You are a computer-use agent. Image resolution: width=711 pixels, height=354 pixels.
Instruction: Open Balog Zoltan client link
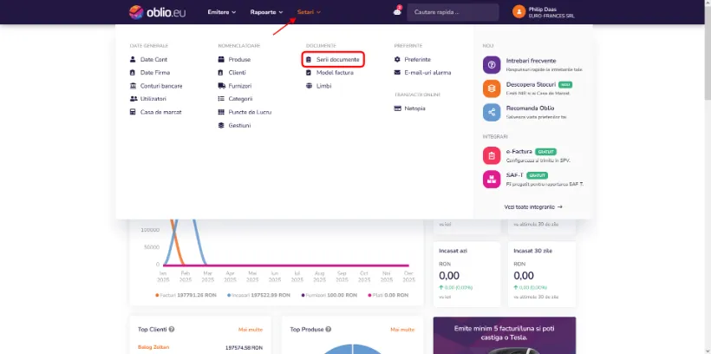click(x=153, y=347)
